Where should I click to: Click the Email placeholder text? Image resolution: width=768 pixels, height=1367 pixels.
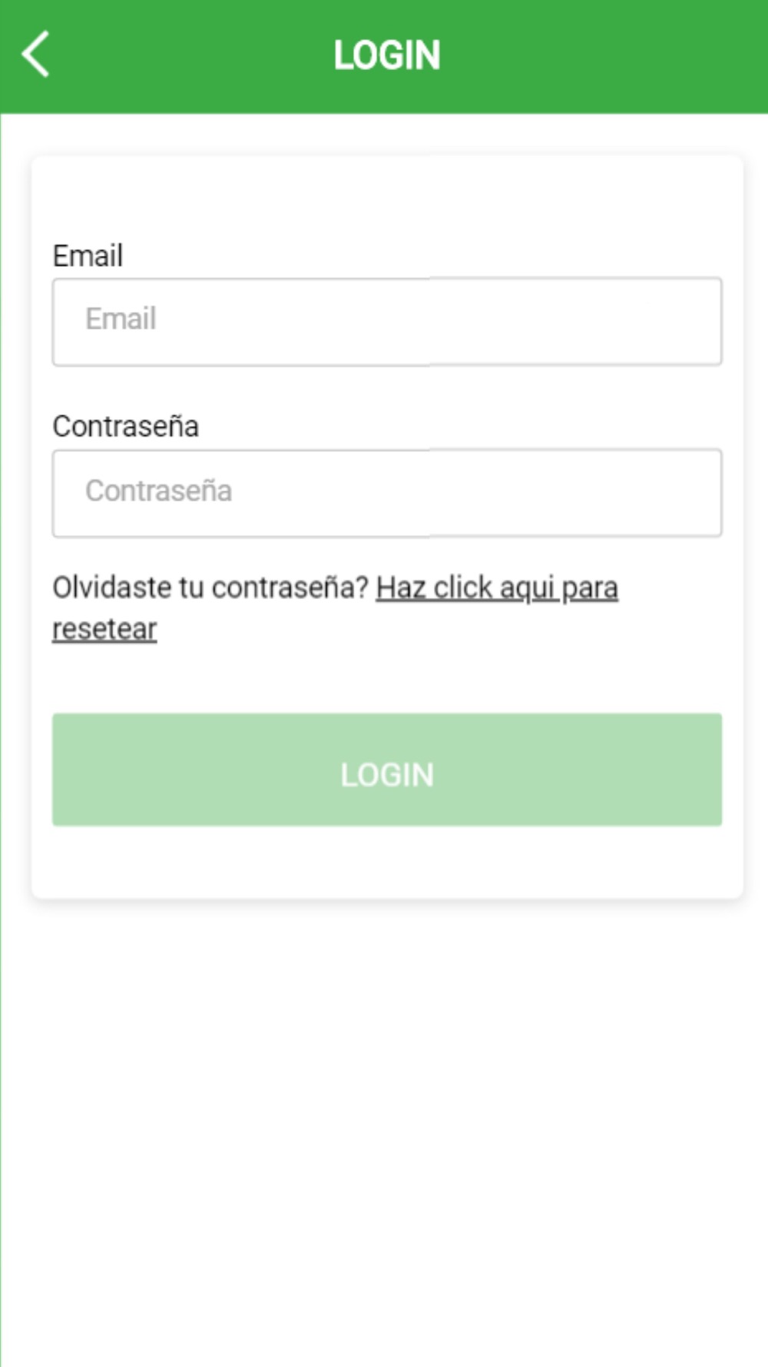coord(121,319)
